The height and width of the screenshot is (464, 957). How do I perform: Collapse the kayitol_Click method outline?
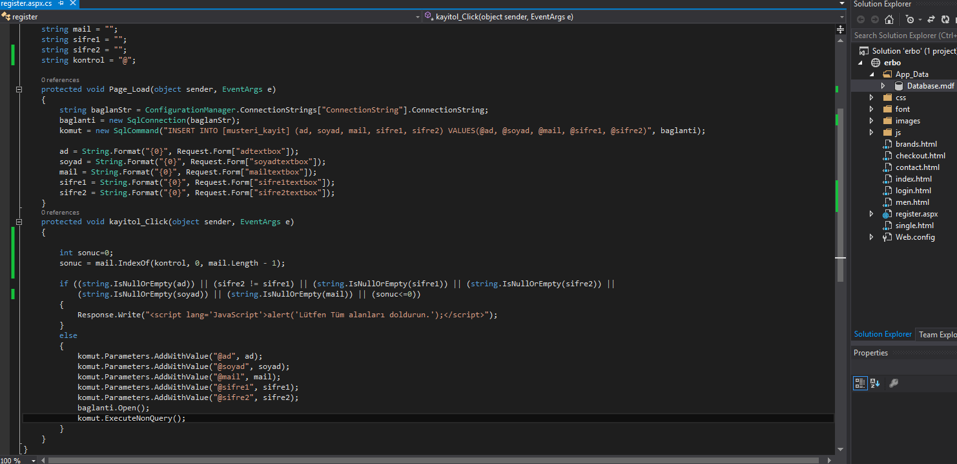pyautogui.click(x=19, y=222)
